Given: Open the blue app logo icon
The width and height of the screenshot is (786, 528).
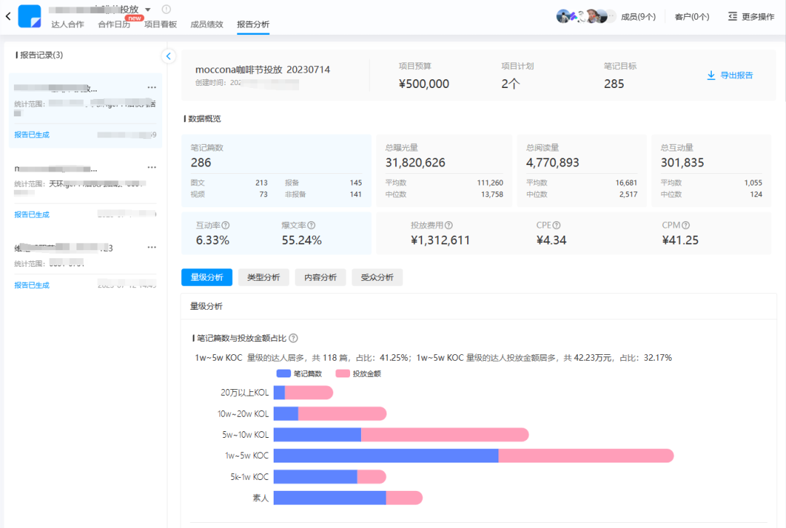Looking at the screenshot, I should click(30, 16).
